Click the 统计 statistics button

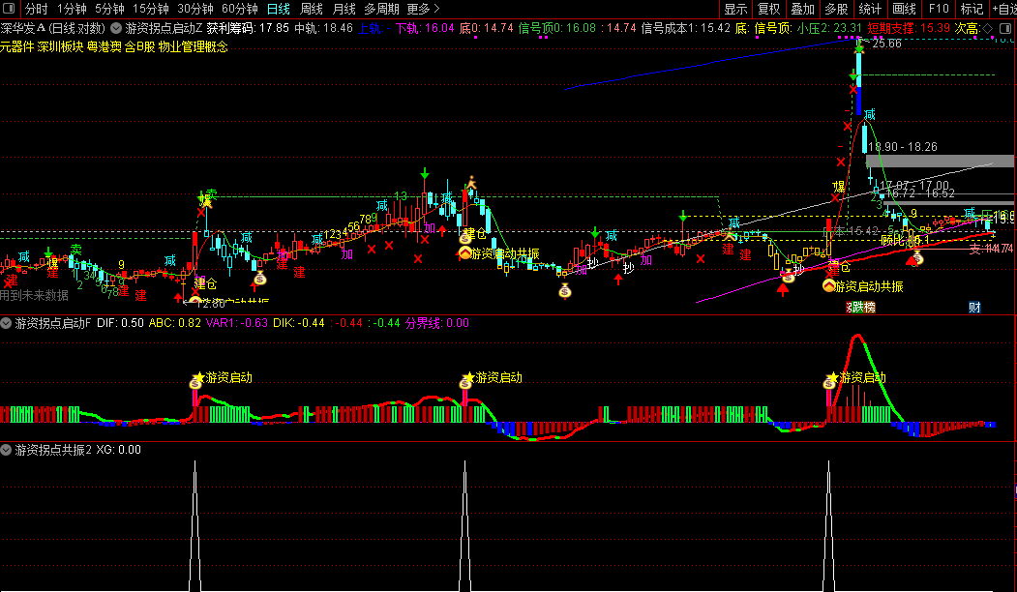(871, 9)
